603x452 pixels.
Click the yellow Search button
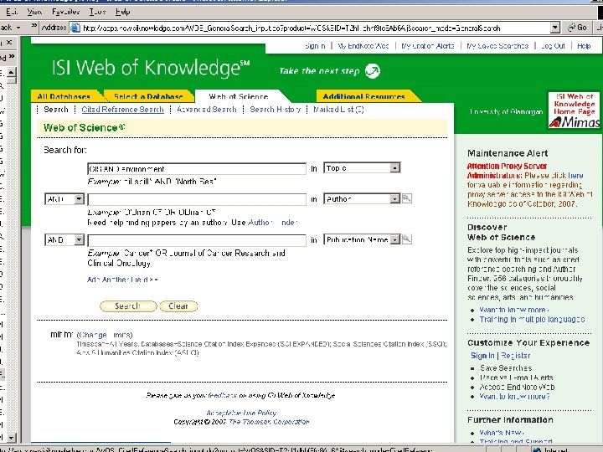(x=128, y=306)
